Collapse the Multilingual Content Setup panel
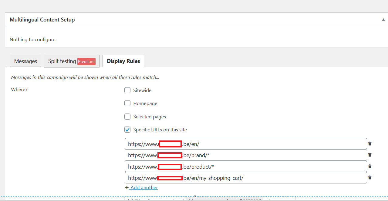 pyautogui.click(x=383, y=20)
